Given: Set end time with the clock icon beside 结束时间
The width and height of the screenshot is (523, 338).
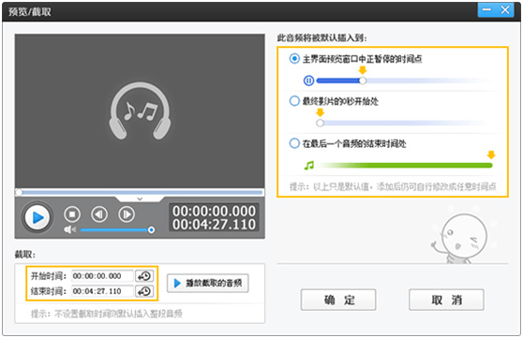Looking at the screenshot, I should click(144, 291).
